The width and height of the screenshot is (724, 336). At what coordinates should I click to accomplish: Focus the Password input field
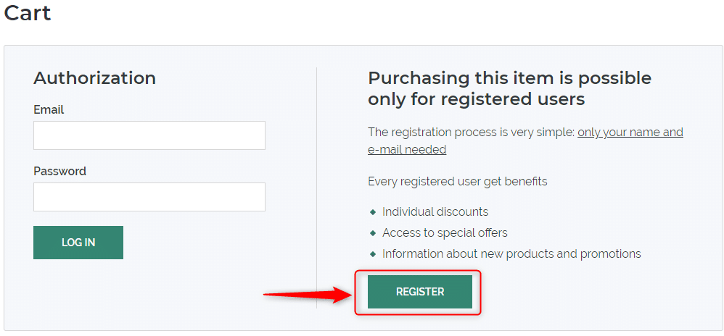click(x=149, y=197)
